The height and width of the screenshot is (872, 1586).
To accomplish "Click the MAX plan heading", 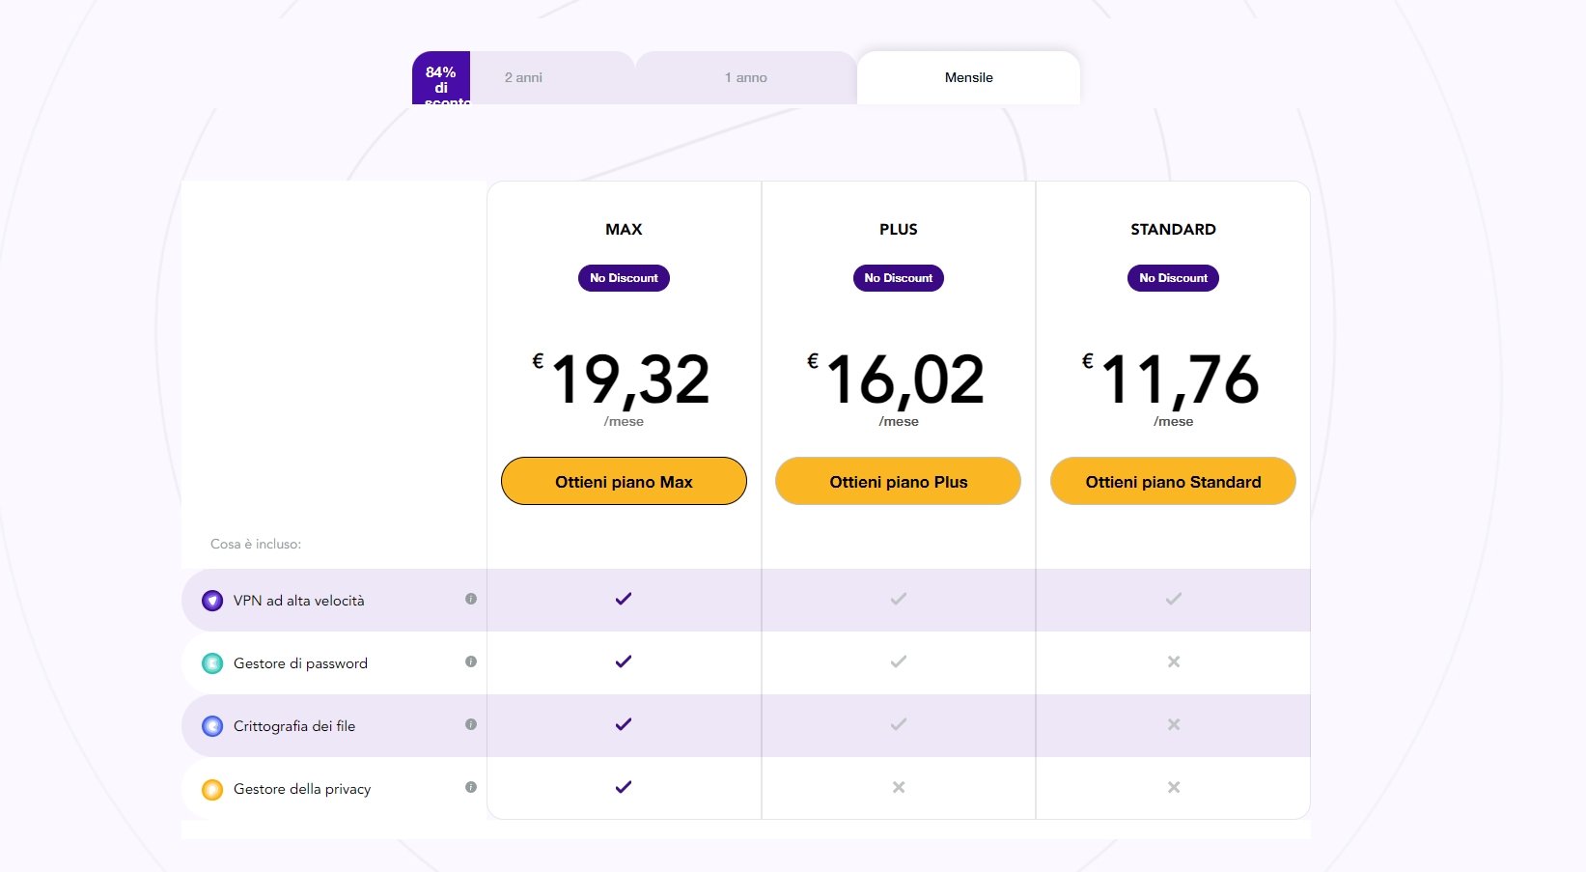I will [x=624, y=229].
